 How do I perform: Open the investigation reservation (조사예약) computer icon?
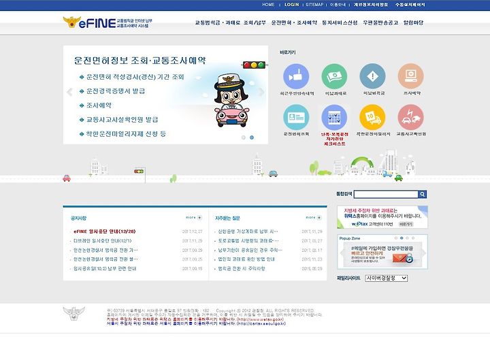tap(410, 77)
